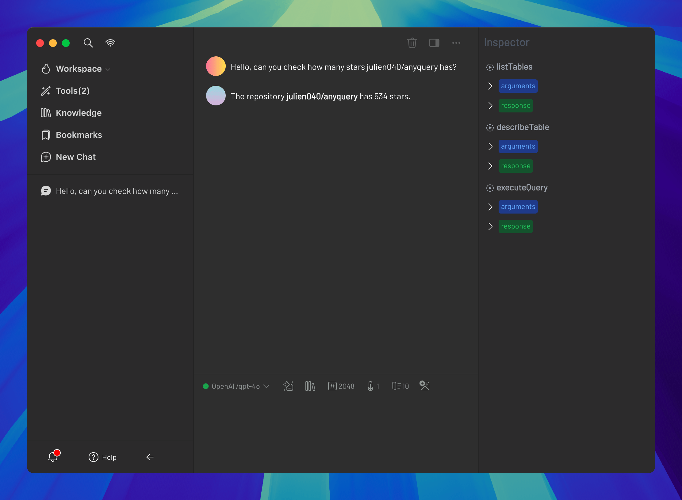Screen dimensions: 682x500
Task: Click the search magnifier icon
Action: point(88,43)
